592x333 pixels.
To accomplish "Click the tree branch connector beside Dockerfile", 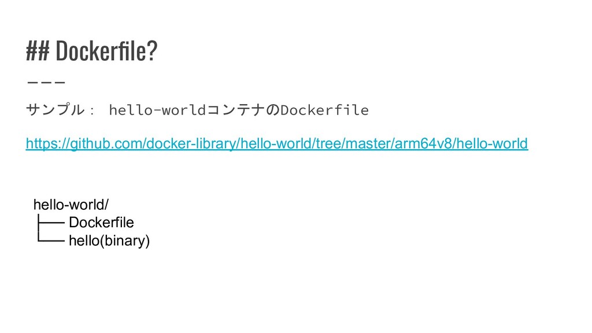I will [51, 223].
